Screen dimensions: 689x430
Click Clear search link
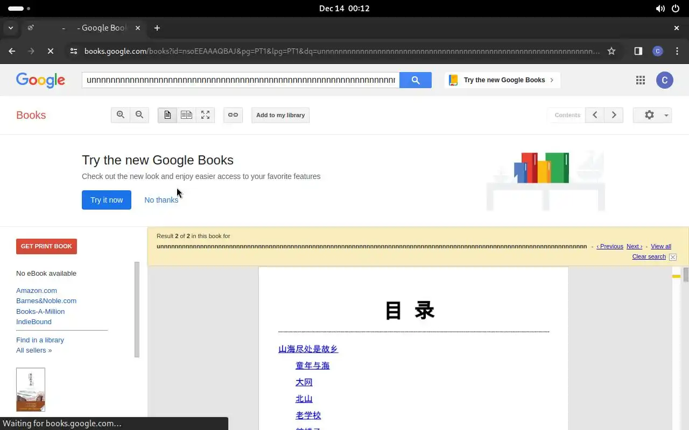[649, 256]
